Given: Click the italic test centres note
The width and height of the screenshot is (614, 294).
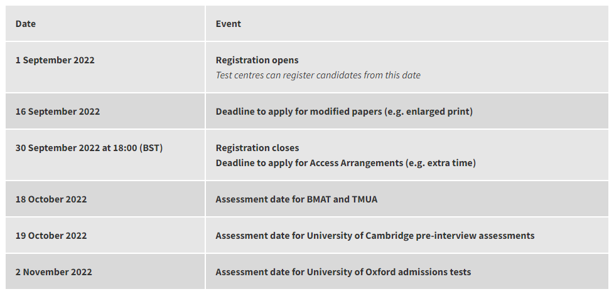Looking at the screenshot, I should (x=318, y=75).
